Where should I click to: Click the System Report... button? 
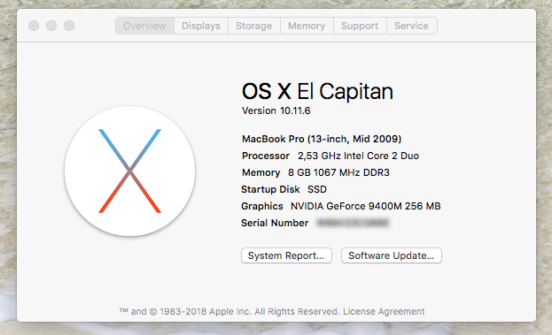[x=286, y=255]
